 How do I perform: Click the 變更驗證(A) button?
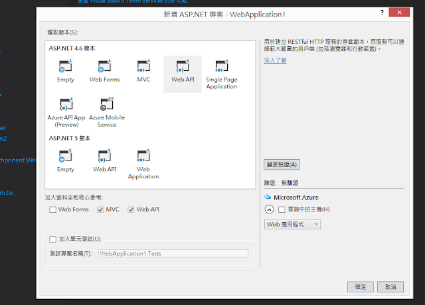click(282, 164)
